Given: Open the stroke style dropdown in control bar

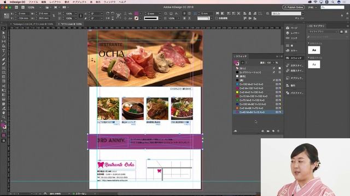Looking at the screenshot, I should (160, 19).
